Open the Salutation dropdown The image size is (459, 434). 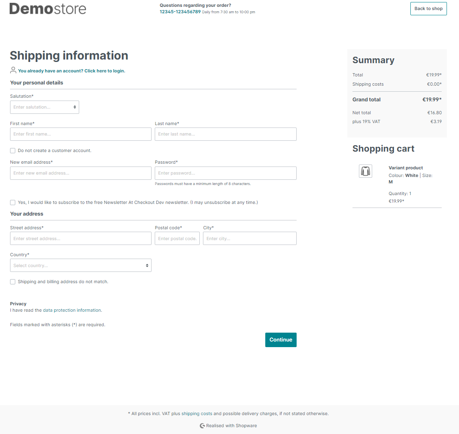45,107
